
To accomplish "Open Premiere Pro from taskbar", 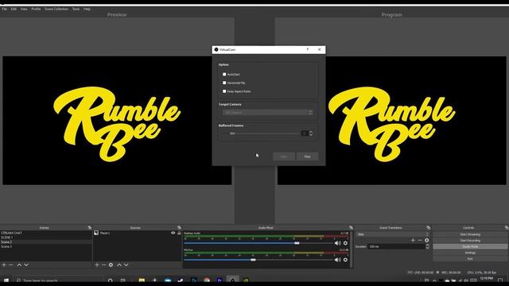I will click(220, 280).
